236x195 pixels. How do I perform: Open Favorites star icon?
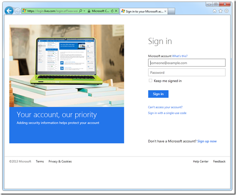[220, 11]
